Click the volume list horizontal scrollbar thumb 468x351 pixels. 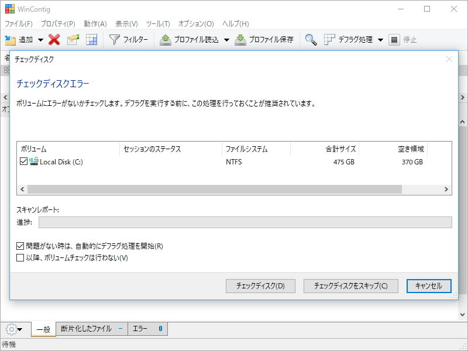(215, 189)
